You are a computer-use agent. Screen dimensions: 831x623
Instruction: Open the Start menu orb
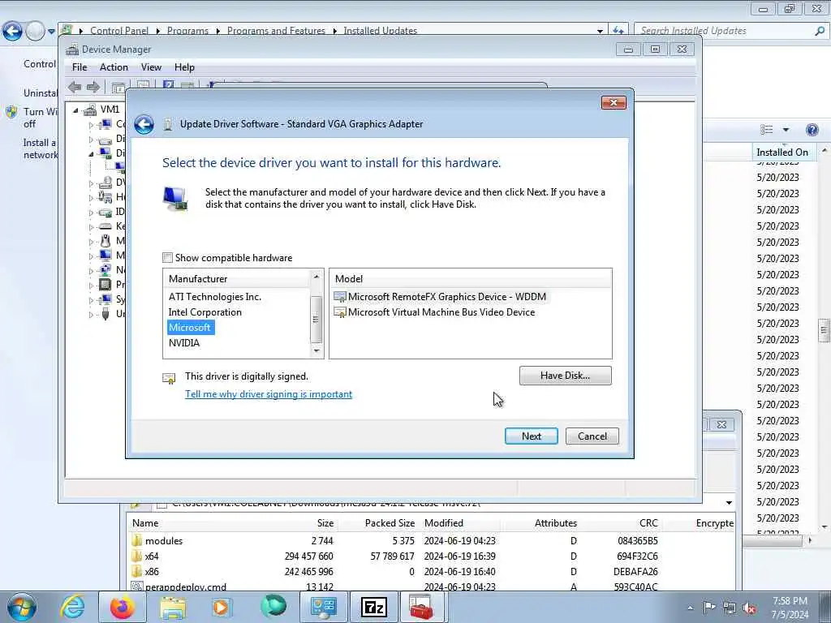(x=22, y=607)
